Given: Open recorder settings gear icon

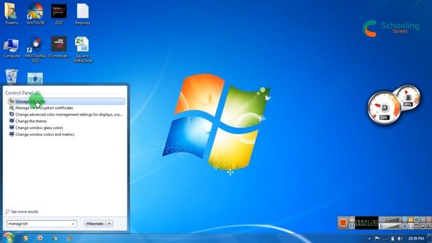Looking at the screenshot, I should pyautogui.click(x=416, y=219).
